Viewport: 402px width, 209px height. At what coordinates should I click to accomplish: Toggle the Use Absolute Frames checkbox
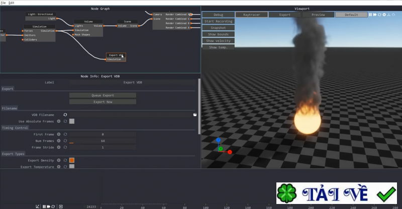[72, 121]
